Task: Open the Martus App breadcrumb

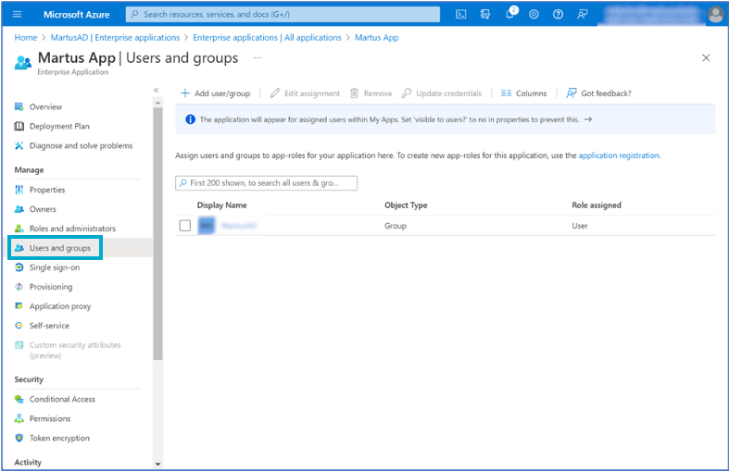Action: 377,38
